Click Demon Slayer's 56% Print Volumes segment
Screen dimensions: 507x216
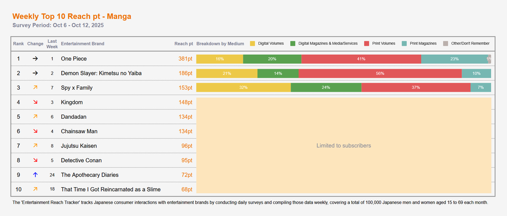(380, 73)
